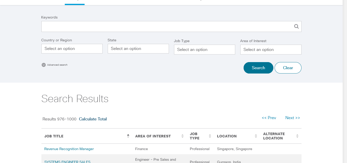Click the Area of Interest column sort arrows
The width and height of the screenshot is (347, 163).
point(182,136)
